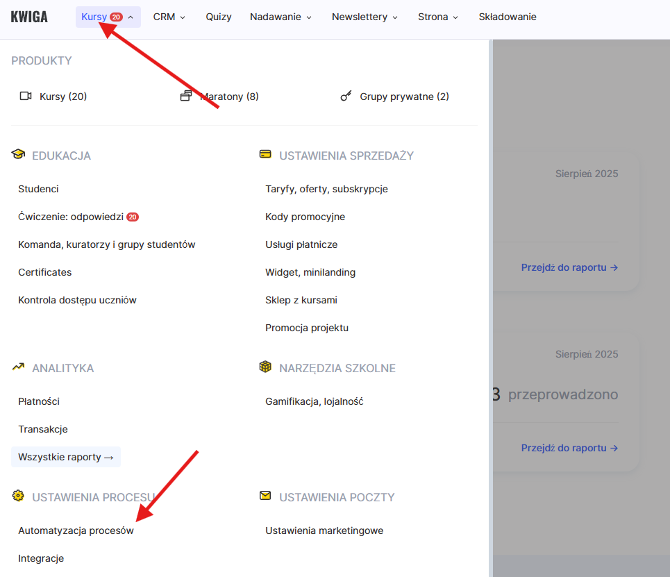This screenshot has height=577, width=670.
Task: Click the envelope Ustawienia poczty icon
Action: pyautogui.click(x=265, y=496)
